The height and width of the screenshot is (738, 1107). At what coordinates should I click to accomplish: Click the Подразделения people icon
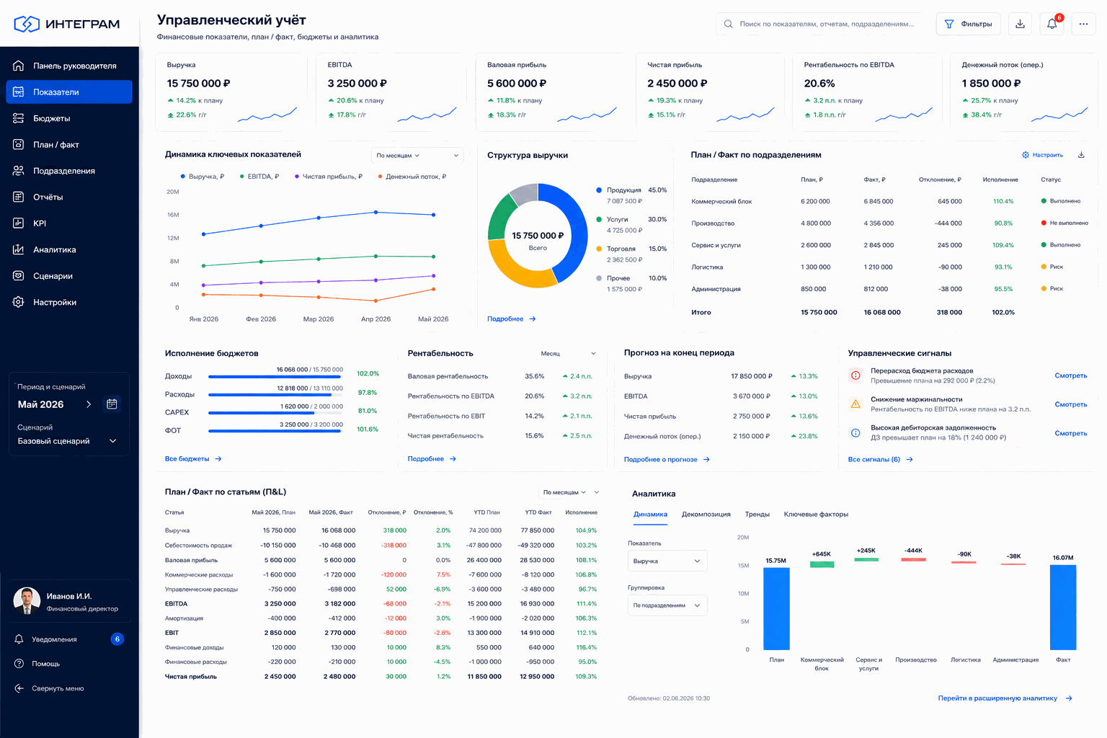[19, 171]
